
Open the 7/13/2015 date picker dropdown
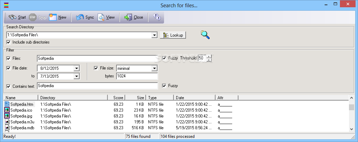76,76
